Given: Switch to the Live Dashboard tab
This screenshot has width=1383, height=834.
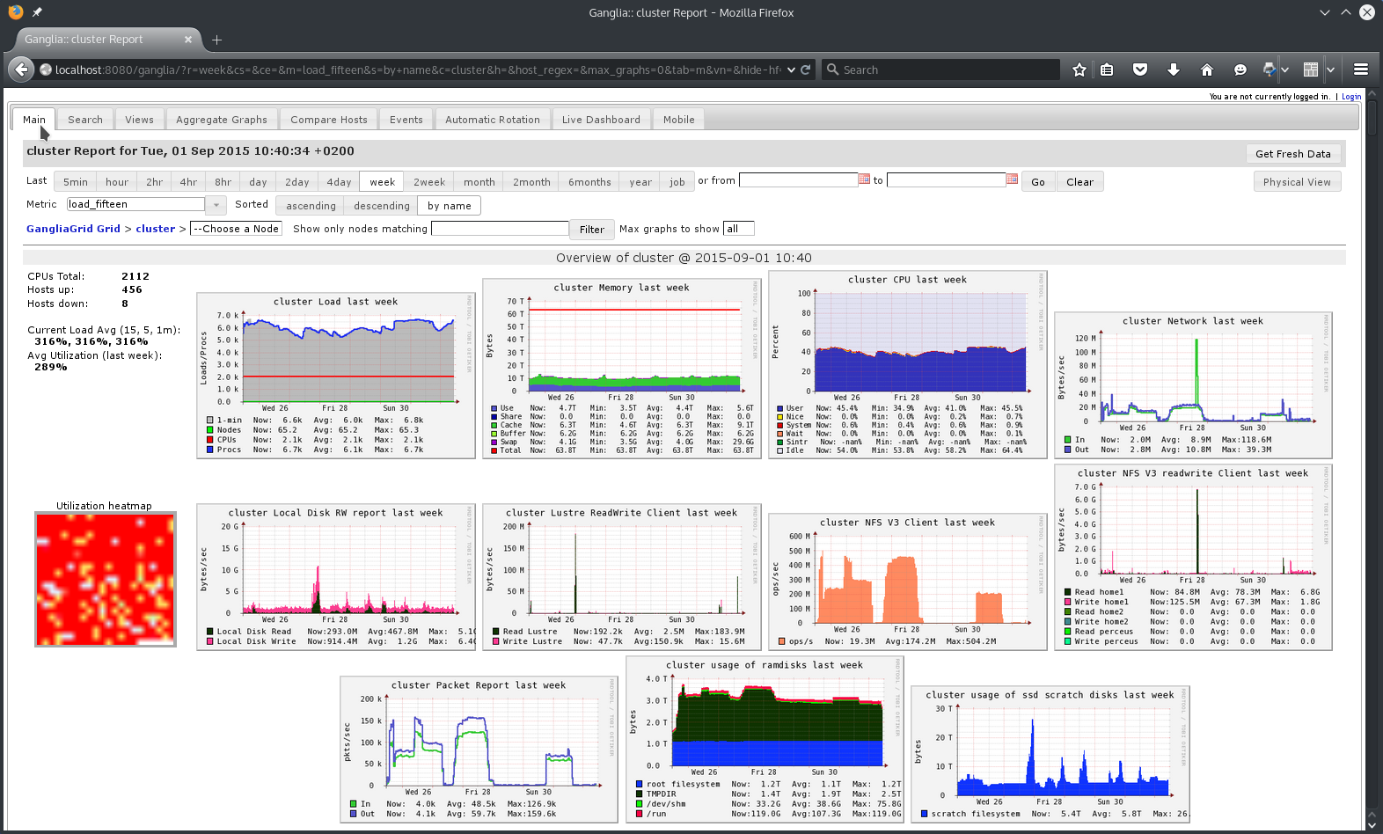Looking at the screenshot, I should pos(602,120).
